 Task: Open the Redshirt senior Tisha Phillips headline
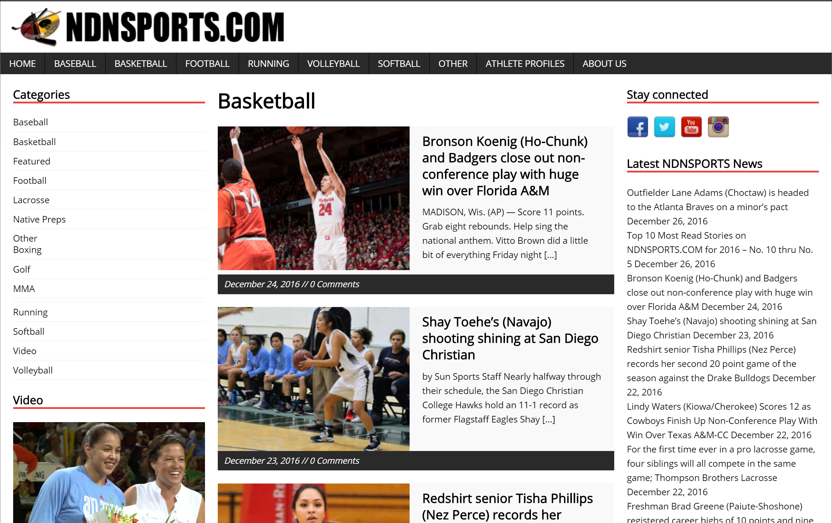point(508,507)
